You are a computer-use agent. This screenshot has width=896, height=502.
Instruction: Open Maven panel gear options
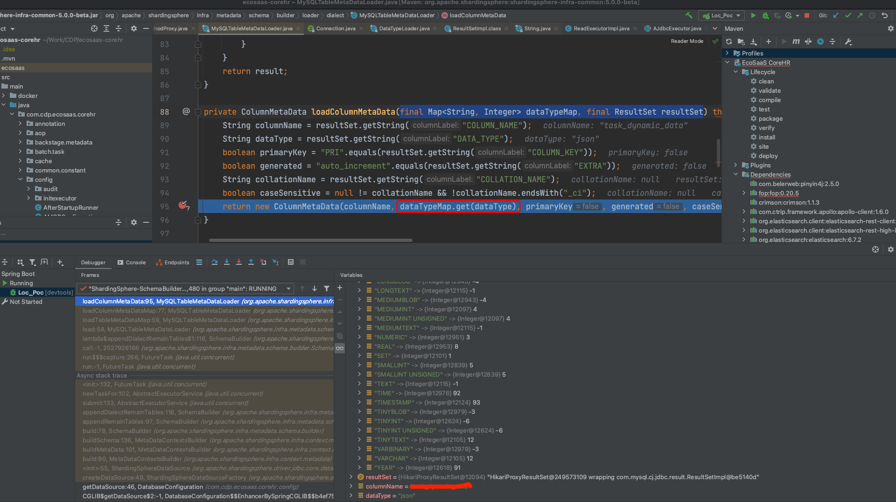pyautogui.click(x=890, y=28)
